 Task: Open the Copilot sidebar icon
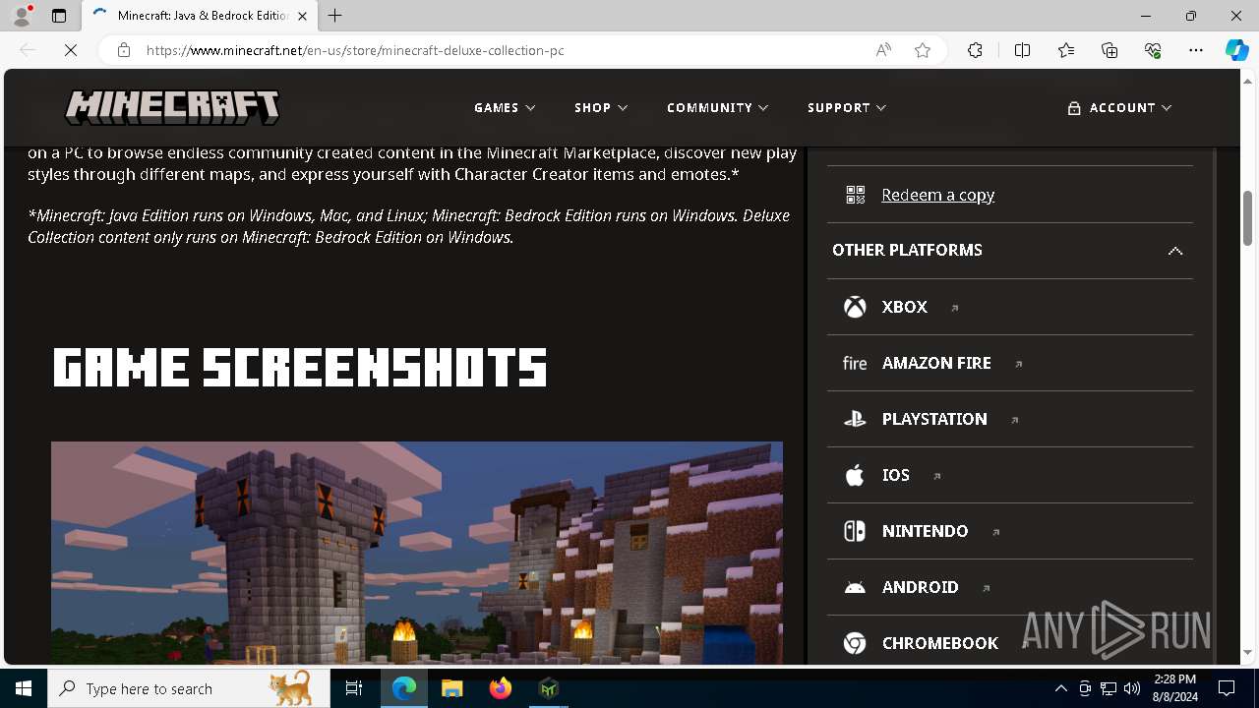pos(1236,50)
